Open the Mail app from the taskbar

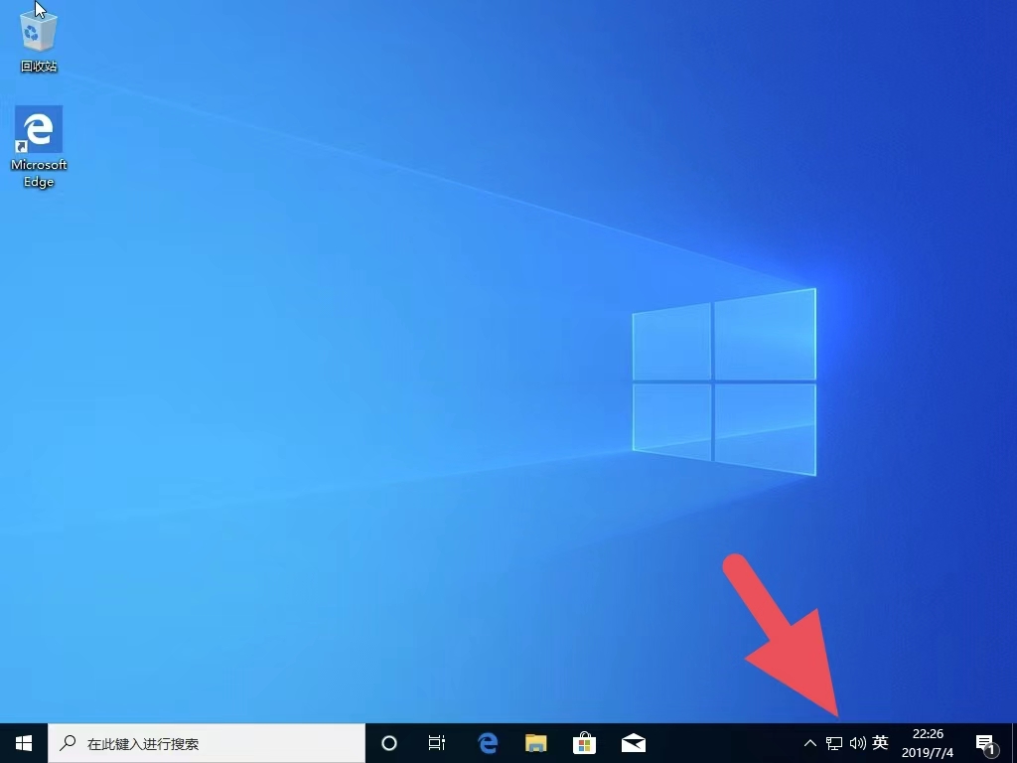point(634,743)
